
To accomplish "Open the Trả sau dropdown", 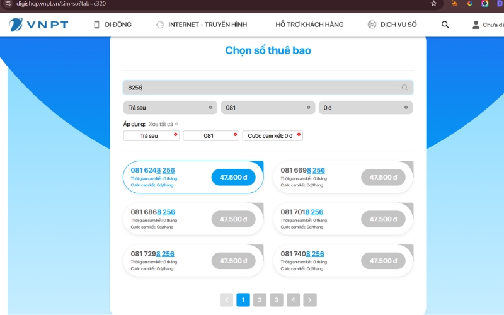I will click(170, 108).
